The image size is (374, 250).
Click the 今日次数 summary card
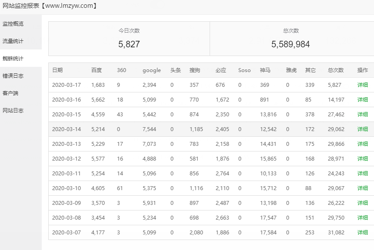click(129, 39)
